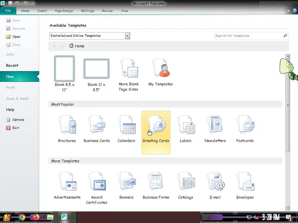Open the Advertisements template category

click(x=67, y=186)
